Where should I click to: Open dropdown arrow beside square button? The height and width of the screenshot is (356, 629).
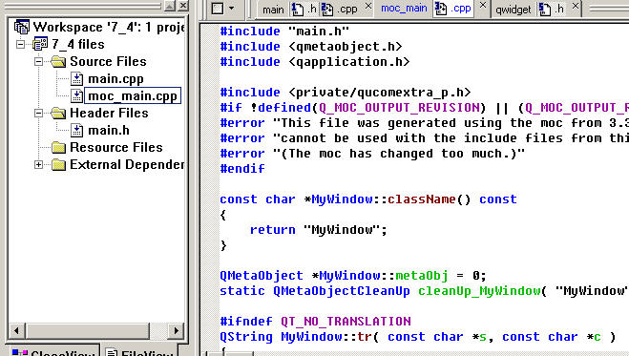click(232, 9)
